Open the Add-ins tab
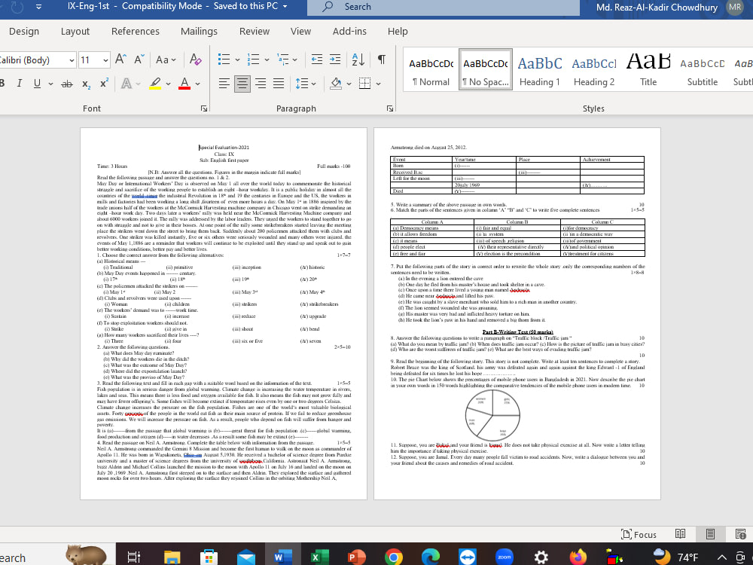Image resolution: width=753 pixels, height=565 pixels. (349, 31)
